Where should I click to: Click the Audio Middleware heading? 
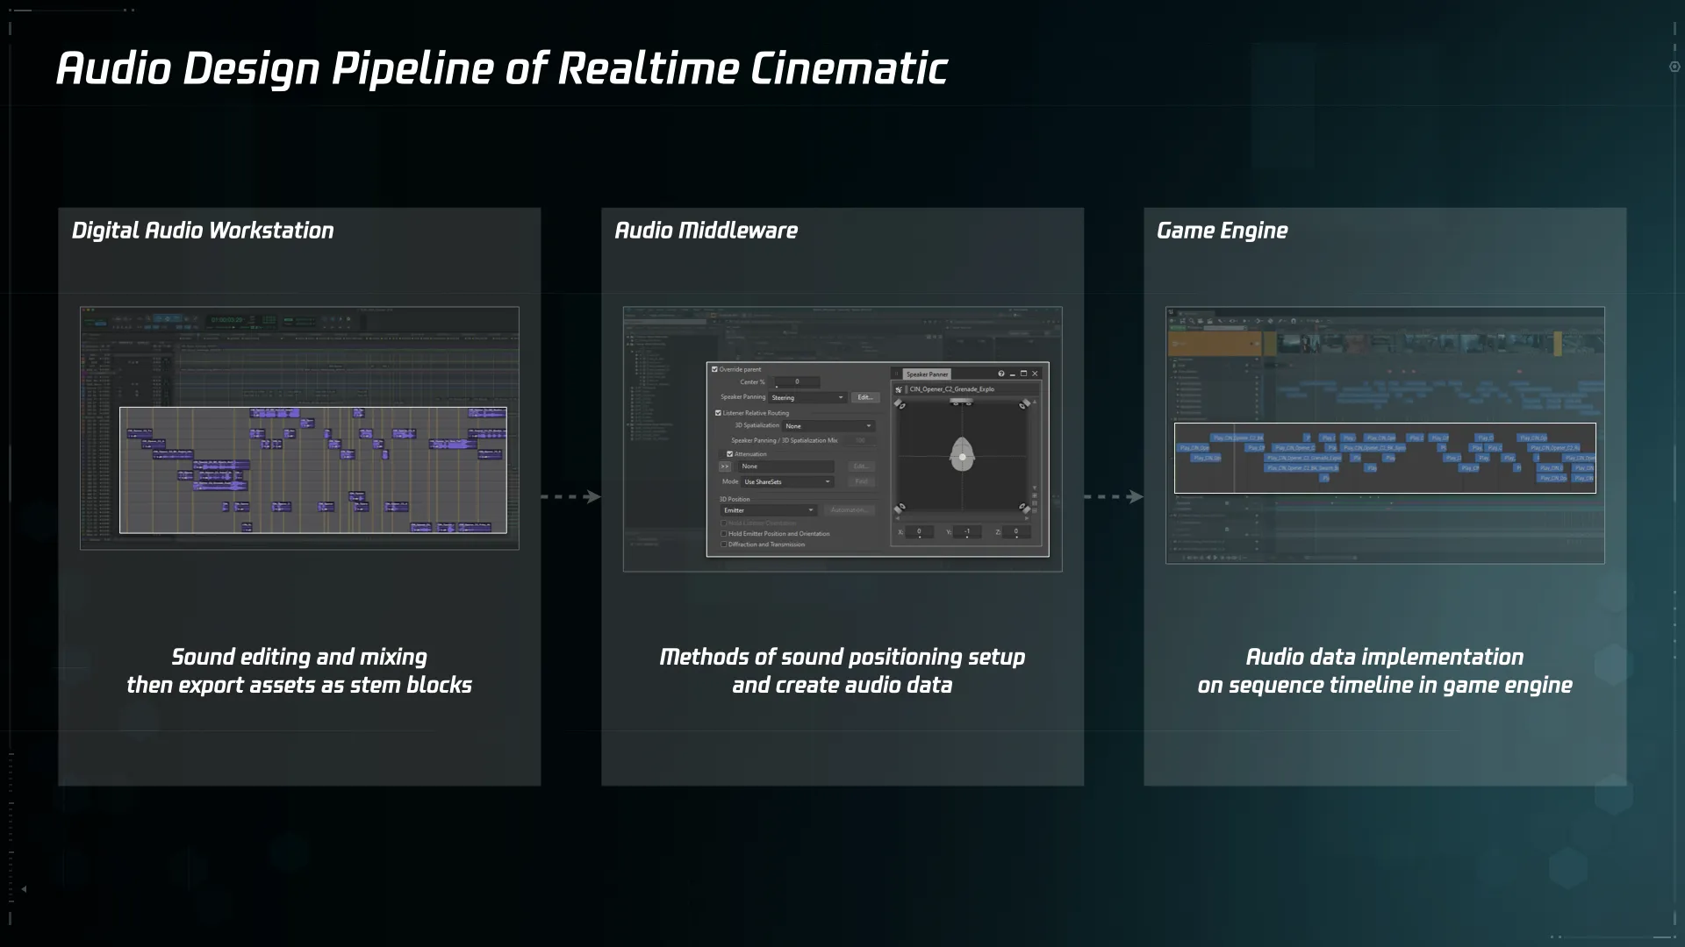706,231
